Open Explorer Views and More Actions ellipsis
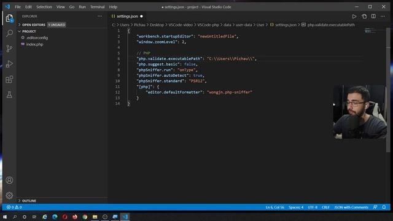The width and height of the screenshot is (393, 221). coord(99,17)
